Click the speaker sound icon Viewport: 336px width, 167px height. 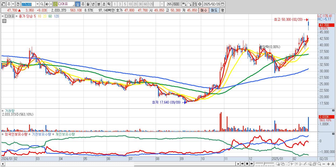click(x=47, y=4)
